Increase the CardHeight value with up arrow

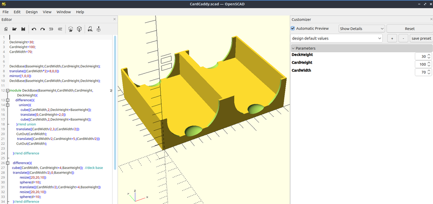pos(429,63)
